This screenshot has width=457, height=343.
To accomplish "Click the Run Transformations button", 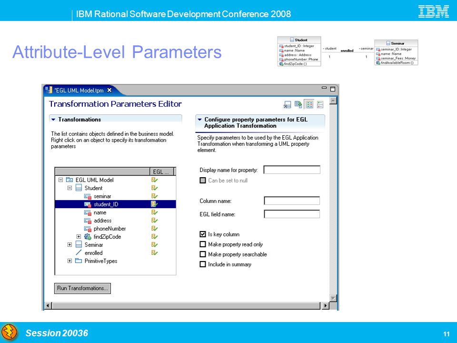I will [x=82, y=288].
